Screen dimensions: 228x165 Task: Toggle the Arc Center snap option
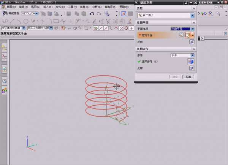coord(121,28)
